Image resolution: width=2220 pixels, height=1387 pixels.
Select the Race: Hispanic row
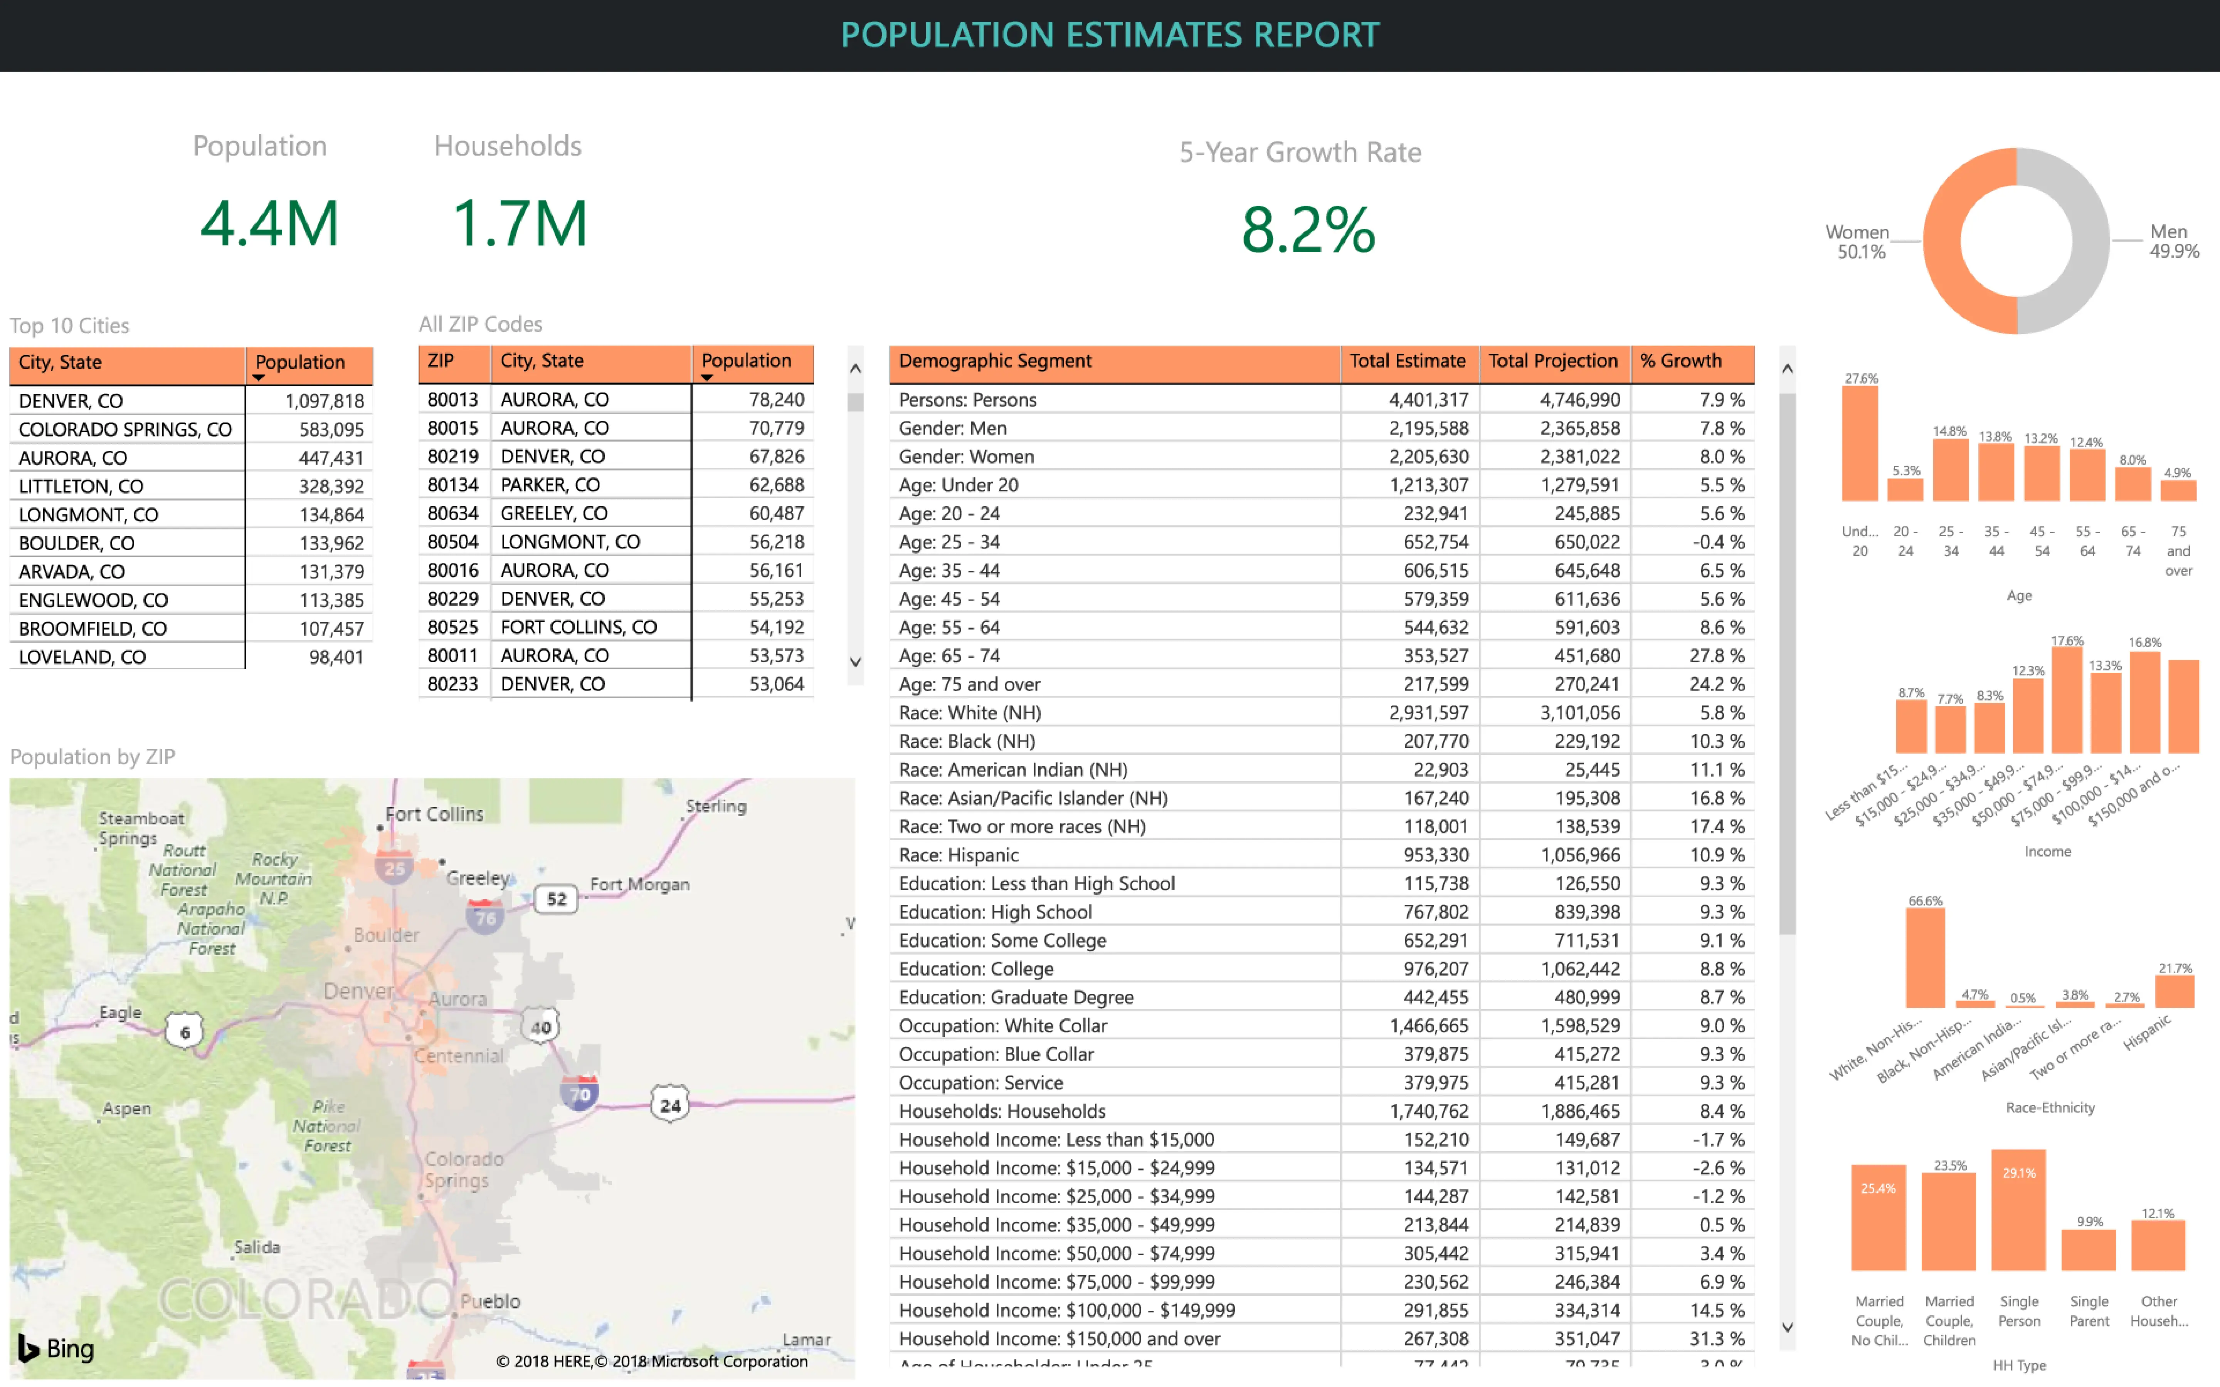pos(1322,855)
